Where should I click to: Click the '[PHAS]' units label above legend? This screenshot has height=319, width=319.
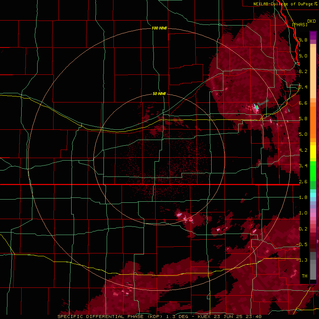(x=300, y=24)
